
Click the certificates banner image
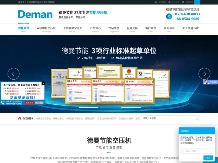[110, 84]
